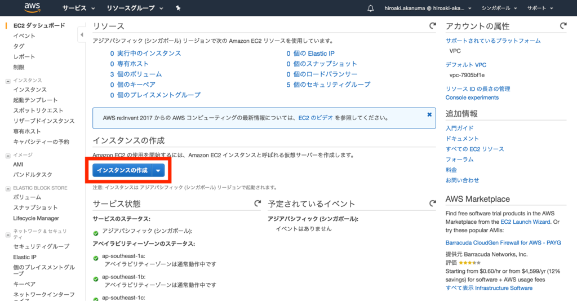Collapse the ネットワーク & セキュリティ section

coord(8,234)
